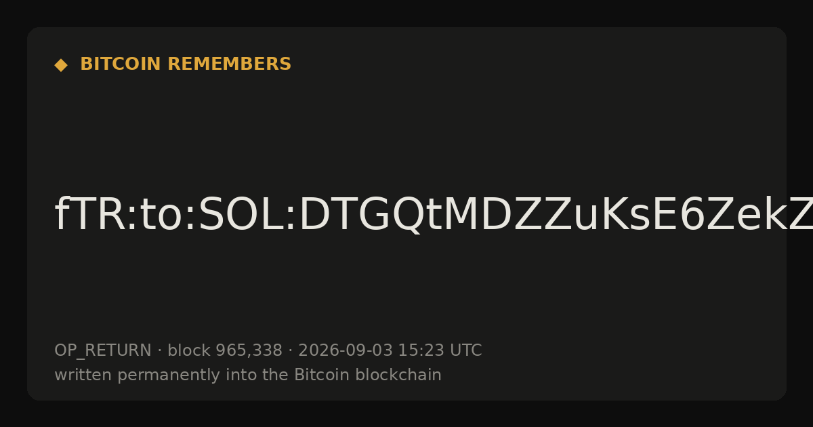This screenshot has height=427, width=813.
Task: Click the word REMEMBERS in header
Action: pos(229,64)
